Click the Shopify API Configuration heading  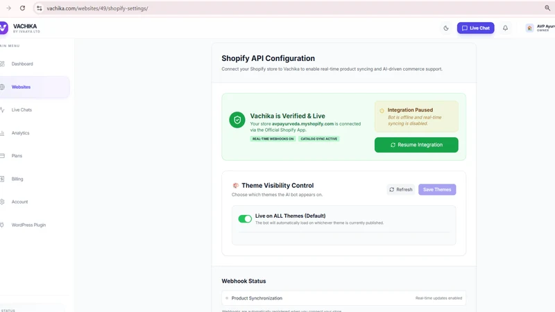pyautogui.click(x=268, y=58)
